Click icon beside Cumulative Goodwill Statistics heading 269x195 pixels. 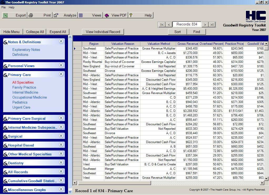click(x=5, y=181)
